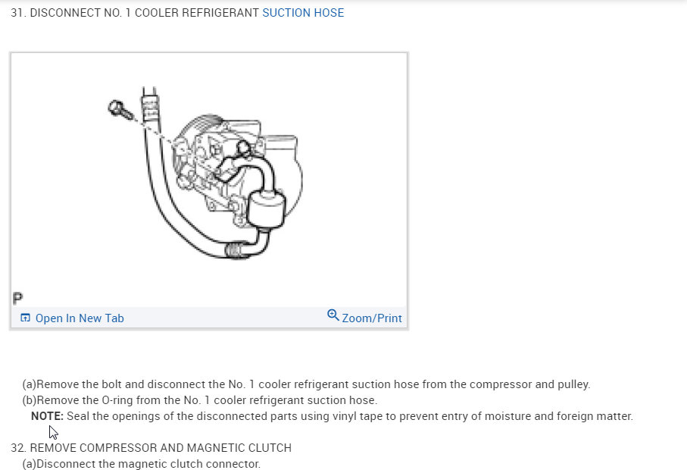This screenshot has width=687, height=470.
Task: Select the Open In New Tab text link
Action: (79, 318)
